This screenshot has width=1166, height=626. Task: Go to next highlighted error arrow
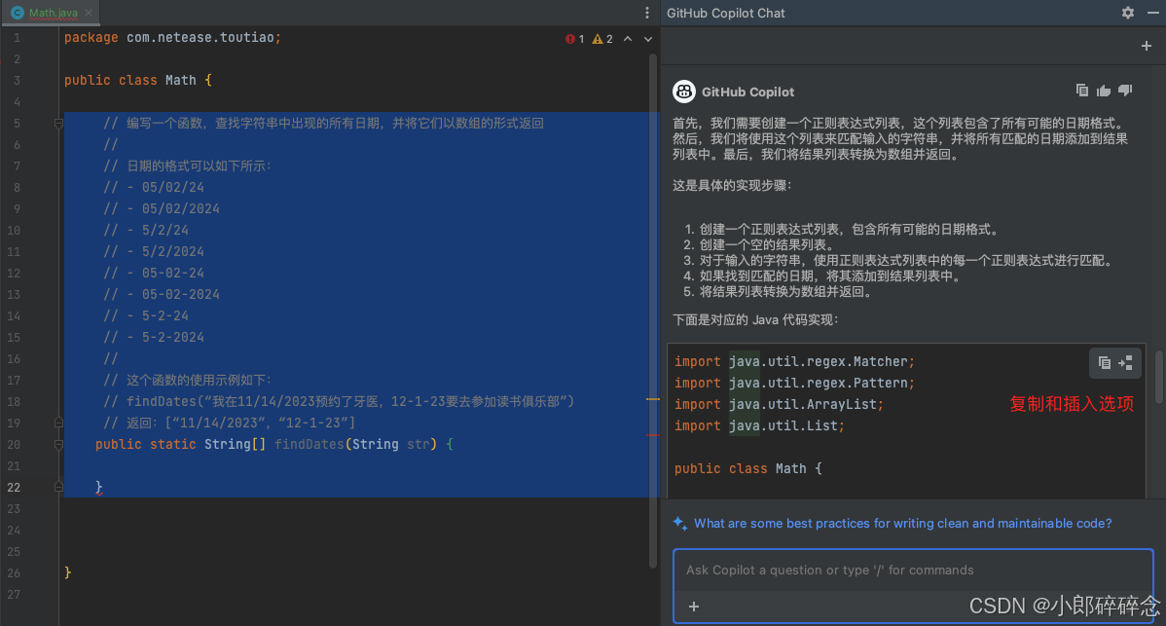(x=647, y=39)
